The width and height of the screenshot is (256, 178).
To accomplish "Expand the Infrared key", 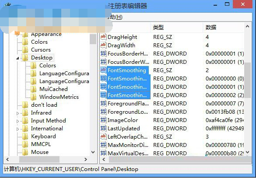I will tap(18, 113).
